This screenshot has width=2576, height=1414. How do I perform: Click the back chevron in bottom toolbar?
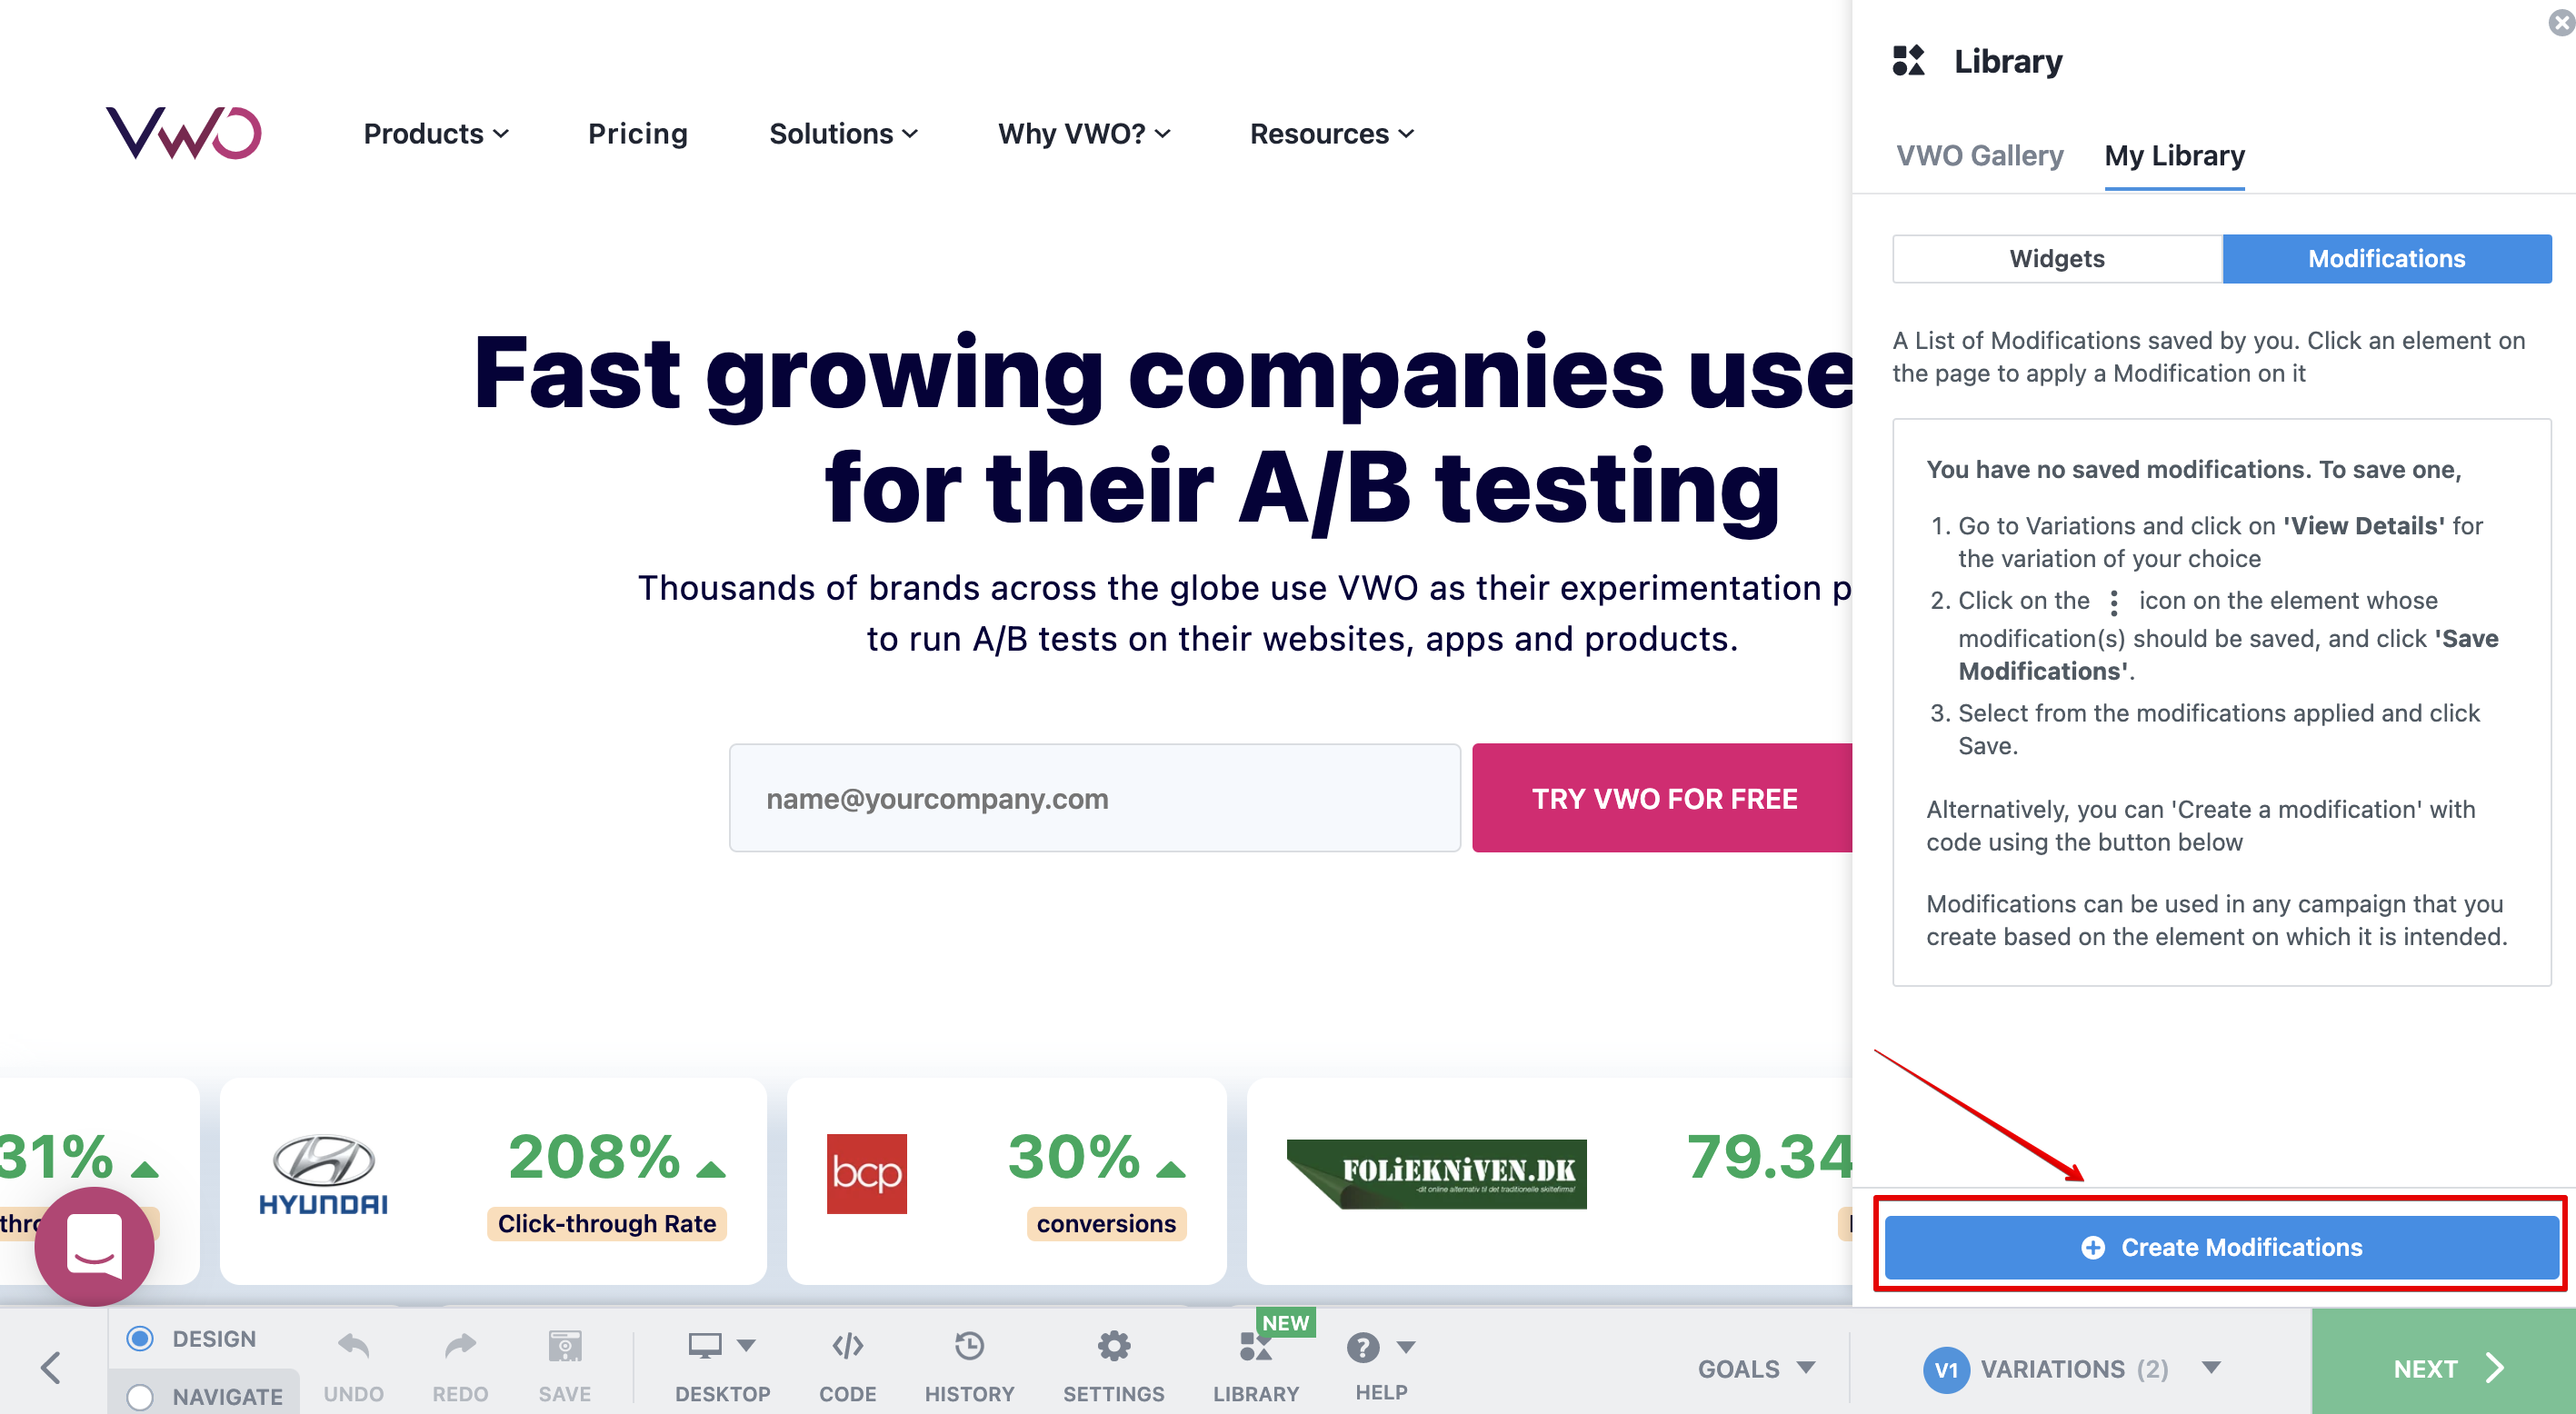click(x=51, y=1367)
